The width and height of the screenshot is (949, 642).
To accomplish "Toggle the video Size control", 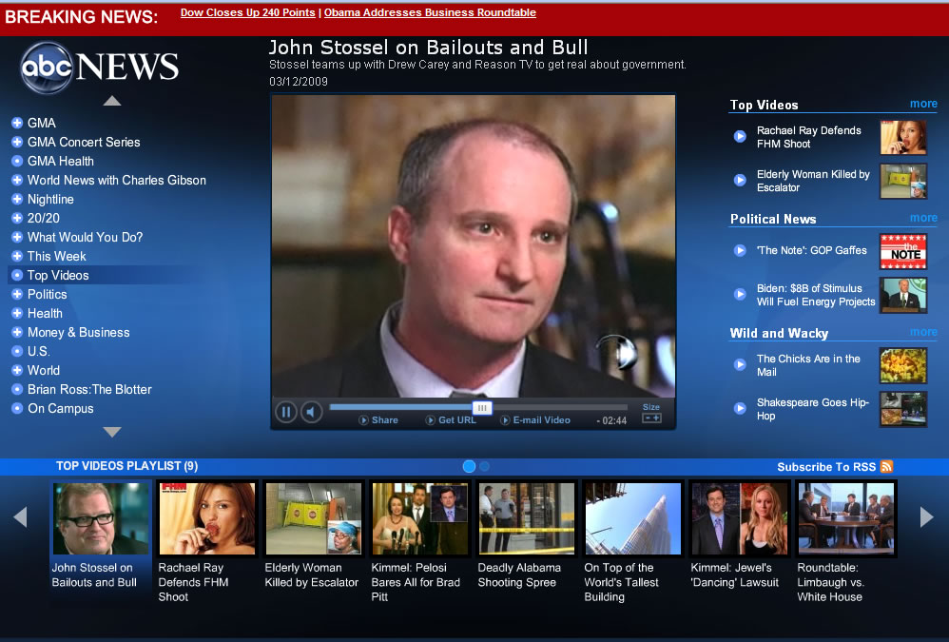I will tap(651, 418).
